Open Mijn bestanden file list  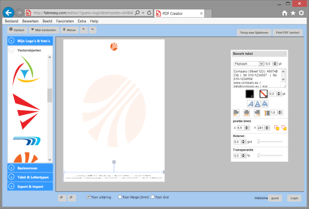click(x=44, y=30)
